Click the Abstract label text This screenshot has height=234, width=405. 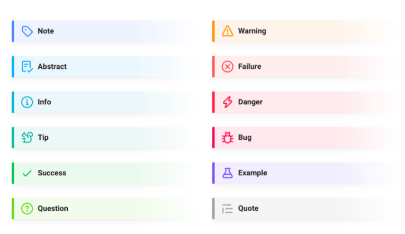click(52, 67)
